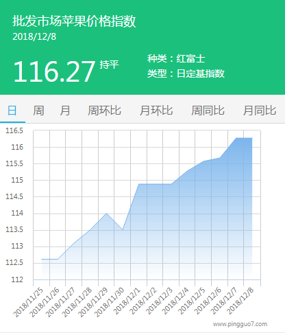Click the 2018/12/5 x-axis label
Viewport: 285px width, 333px height.
pyautogui.click(x=192, y=301)
